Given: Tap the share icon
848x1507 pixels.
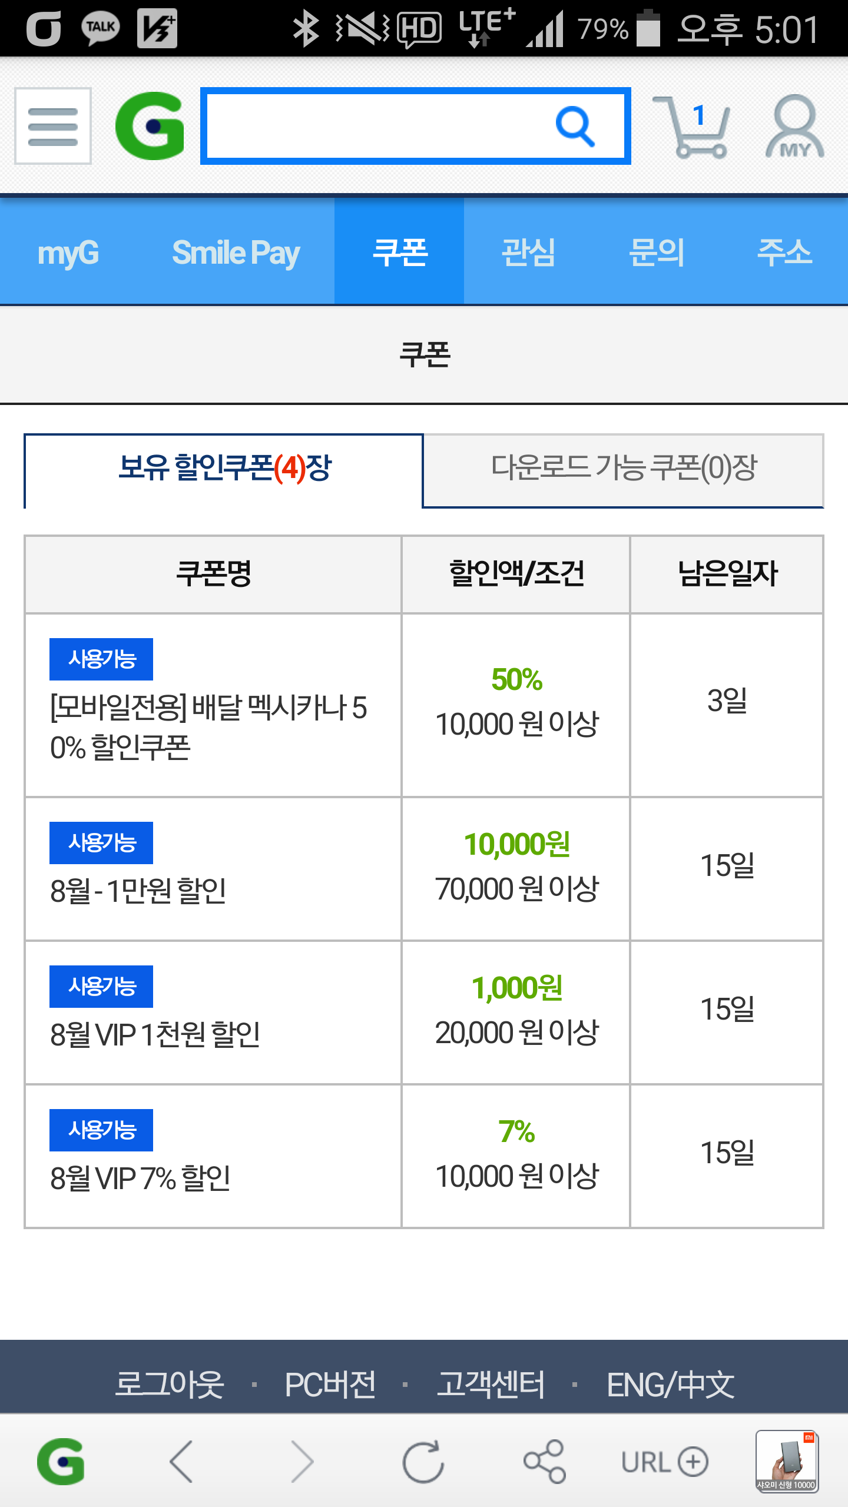Looking at the screenshot, I should point(545,1461).
